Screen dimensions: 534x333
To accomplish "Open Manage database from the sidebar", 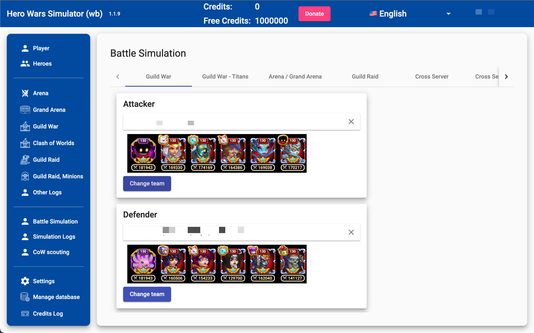I will [x=56, y=297].
